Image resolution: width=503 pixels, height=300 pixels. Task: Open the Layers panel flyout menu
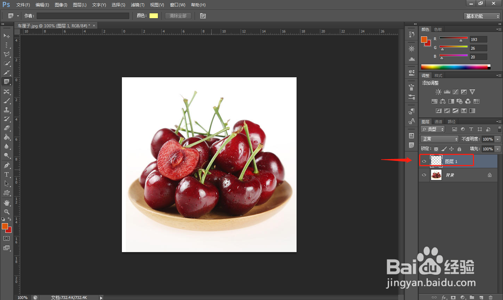499,122
